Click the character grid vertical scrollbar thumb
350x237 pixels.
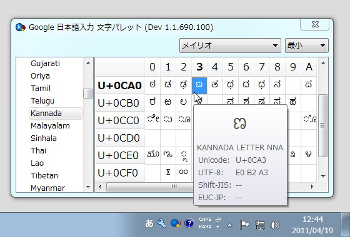[323, 125]
